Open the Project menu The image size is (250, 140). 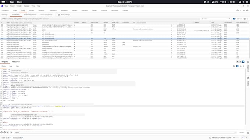pyautogui.click(x=12, y=6)
